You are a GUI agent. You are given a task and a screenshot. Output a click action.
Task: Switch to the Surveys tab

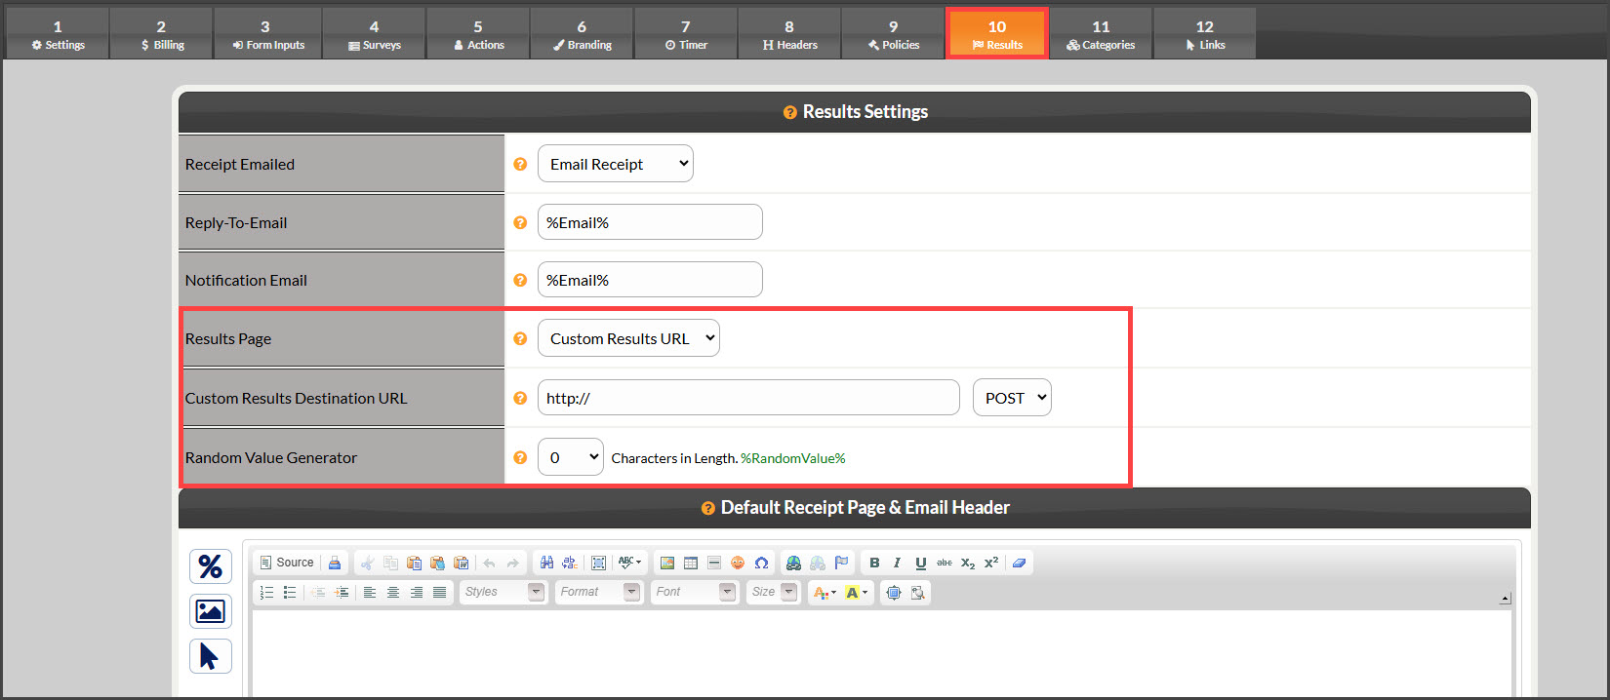[x=375, y=34]
